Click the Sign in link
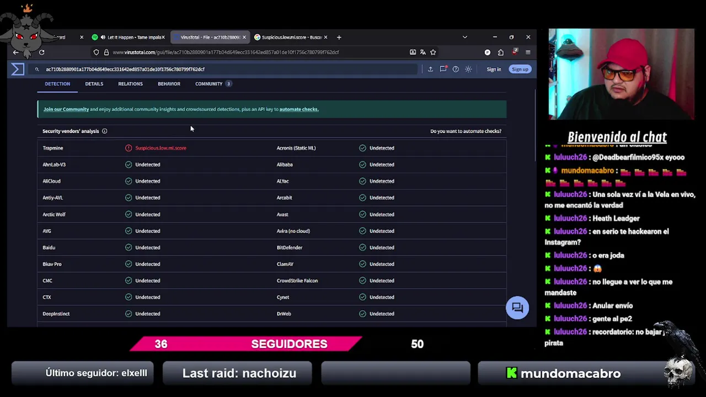This screenshot has width=706, height=397. pyautogui.click(x=494, y=69)
